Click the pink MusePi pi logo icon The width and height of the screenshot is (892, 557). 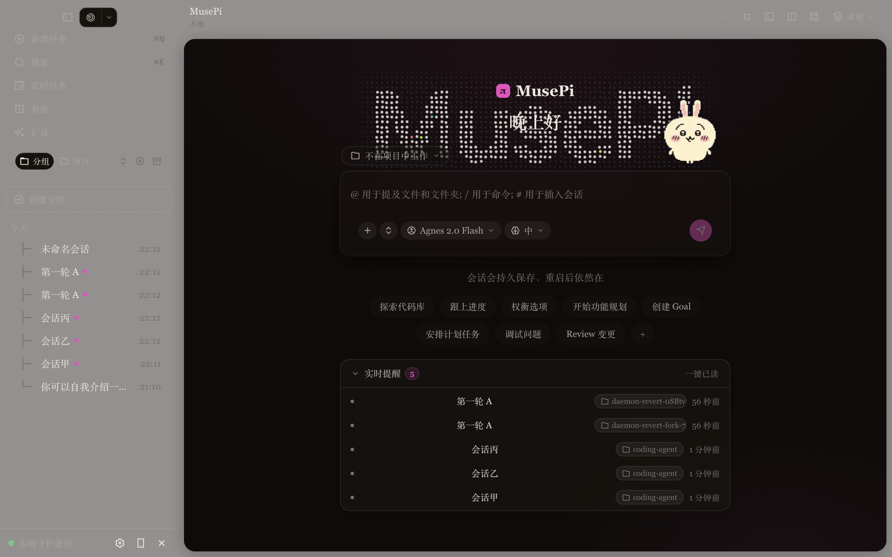[503, 91]
